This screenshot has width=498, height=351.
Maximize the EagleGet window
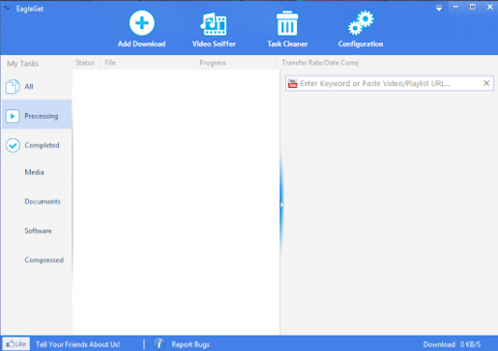(473, 7)
